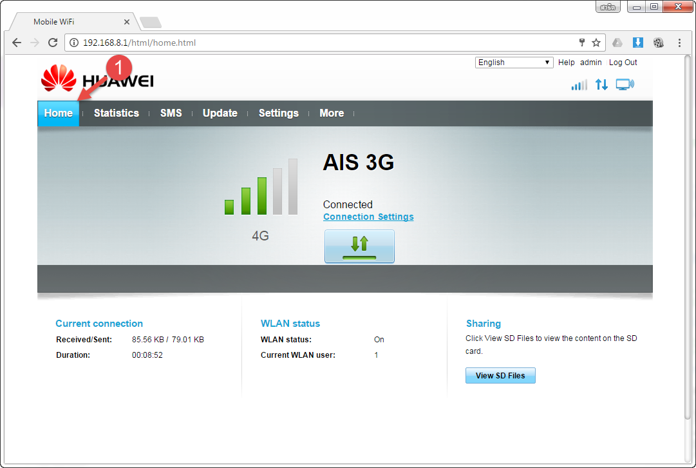This screenshot has height=468, width=696.
Task: Click the page vertical scrollbar
Action: pos(688,237)
